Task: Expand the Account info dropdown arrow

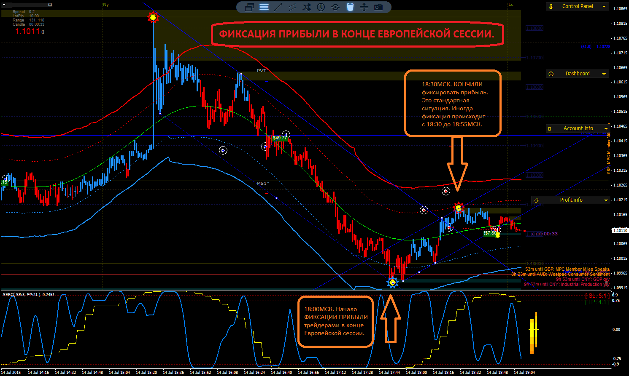Action: 606,129
